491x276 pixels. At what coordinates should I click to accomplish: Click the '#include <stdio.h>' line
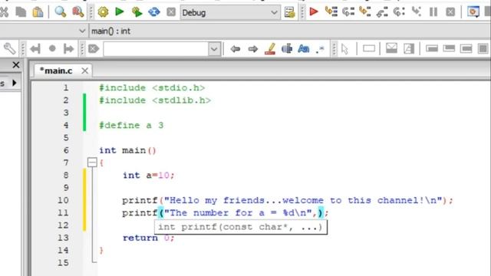(152, 87)
